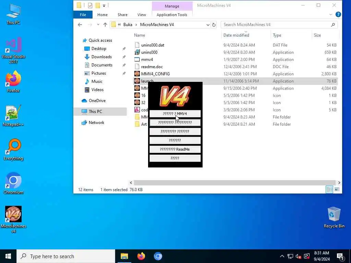Click the Manage contextual tab

point(172,6)
